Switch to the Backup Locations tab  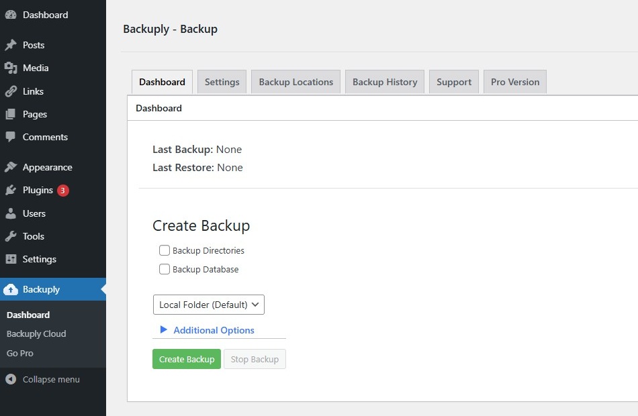(295, 82)
